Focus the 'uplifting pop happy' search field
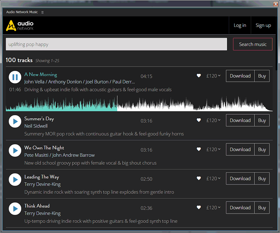 (117, 44)
